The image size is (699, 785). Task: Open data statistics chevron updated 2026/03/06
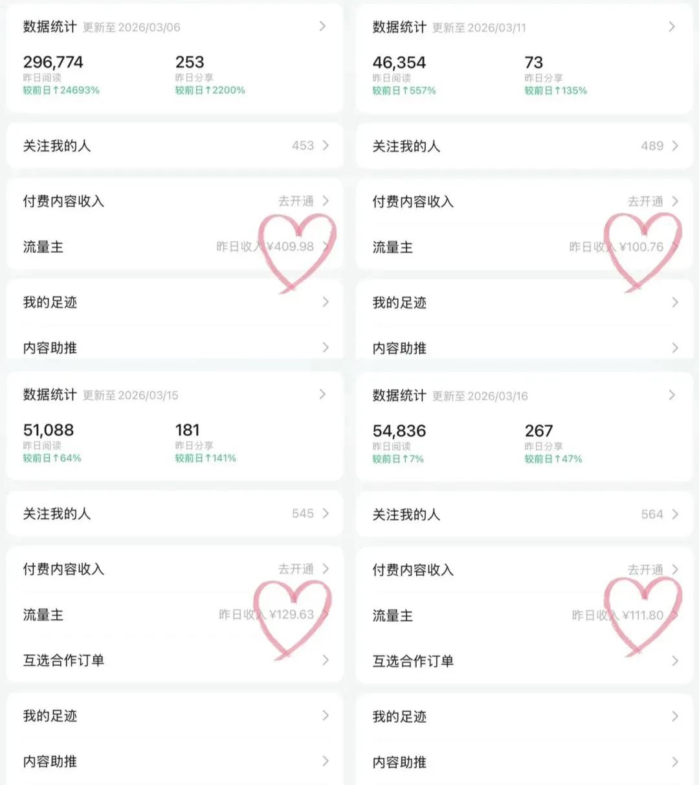pos(322,27)
